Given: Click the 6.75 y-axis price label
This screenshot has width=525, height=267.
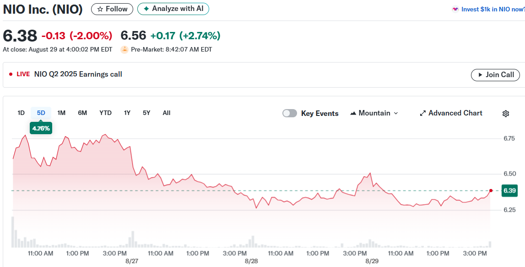Looking at the screenshot, I should (x=509, y=138).
